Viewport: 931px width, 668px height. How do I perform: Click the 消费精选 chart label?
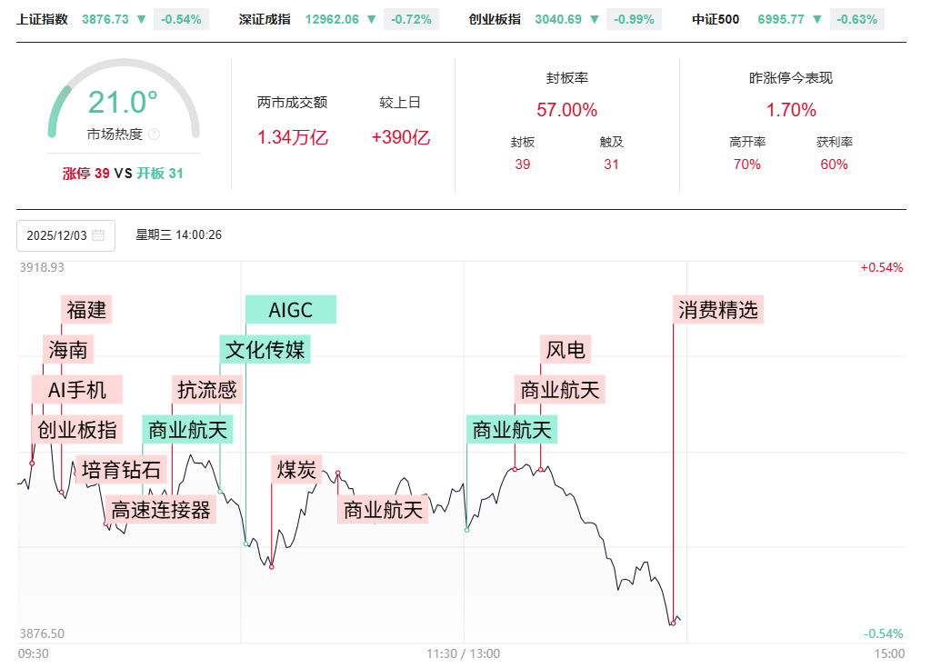718,310
